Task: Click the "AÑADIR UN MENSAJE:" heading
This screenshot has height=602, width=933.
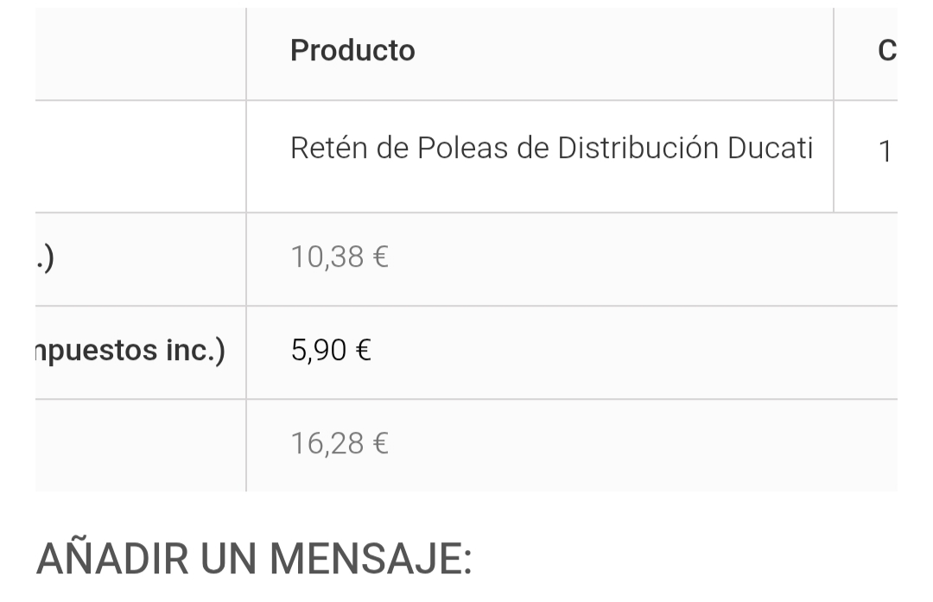Action: click(254, 558)
